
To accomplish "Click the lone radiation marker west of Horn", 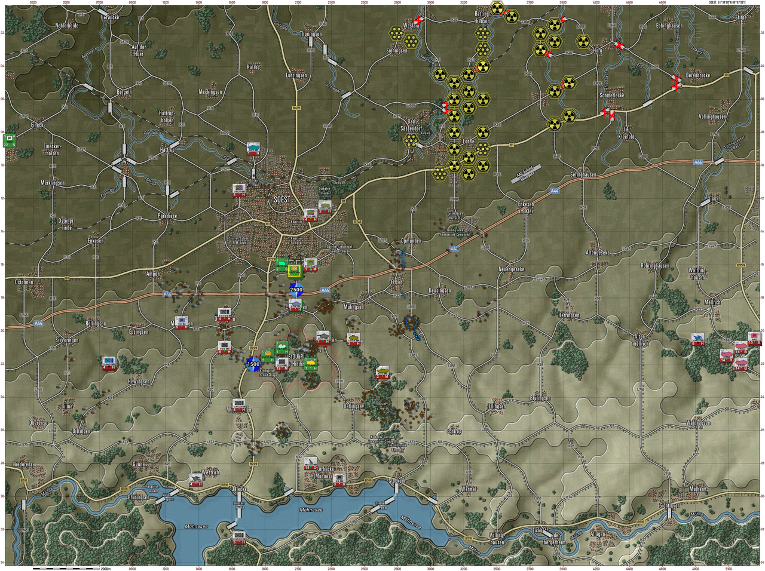I will (583, 41).
